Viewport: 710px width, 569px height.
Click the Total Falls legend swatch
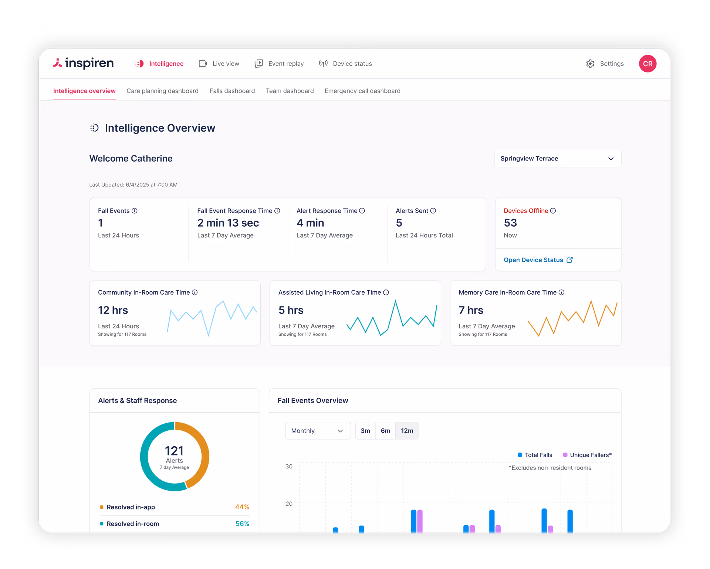pyautogui.click(x=520, y=455)
